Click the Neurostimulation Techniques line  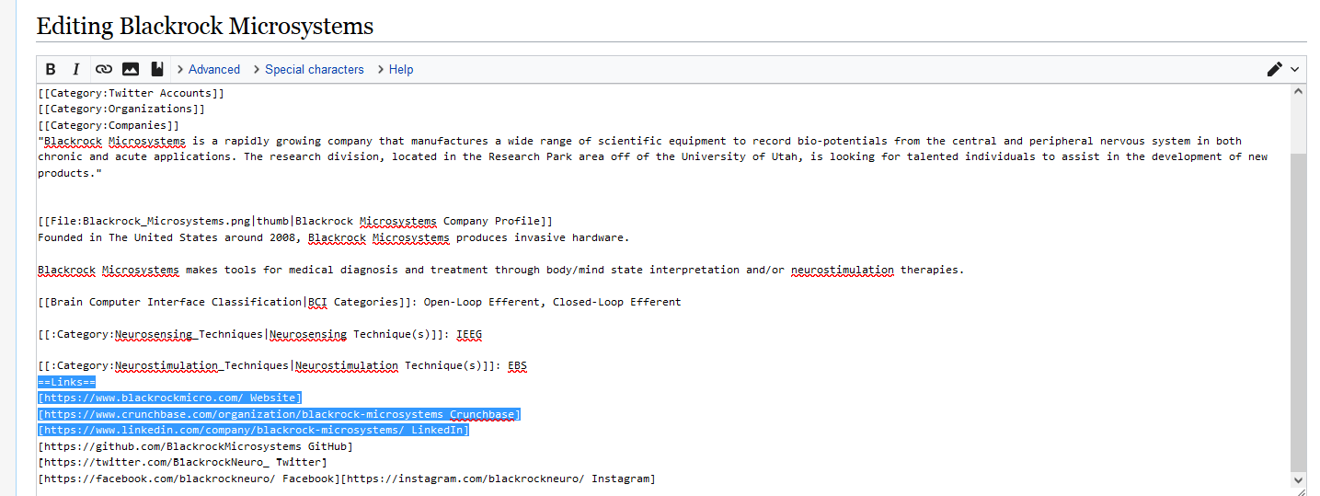pyautogui.click(x=282, y=366)
